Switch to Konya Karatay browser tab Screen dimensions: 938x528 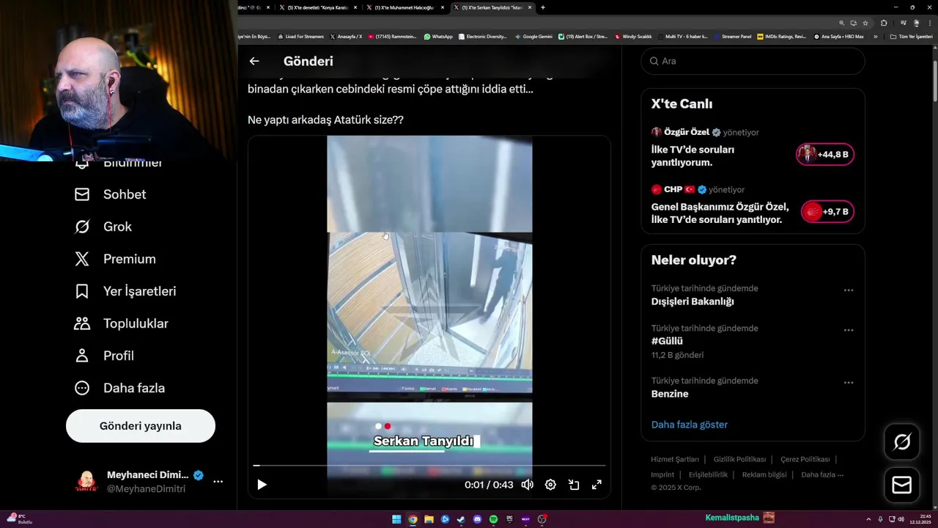click(x=317, y=7)
